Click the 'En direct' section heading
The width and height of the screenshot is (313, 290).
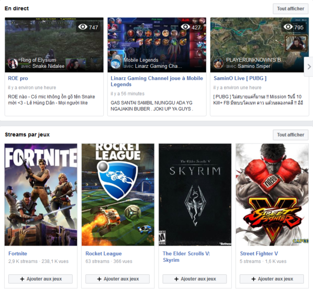tap(17, 8)
